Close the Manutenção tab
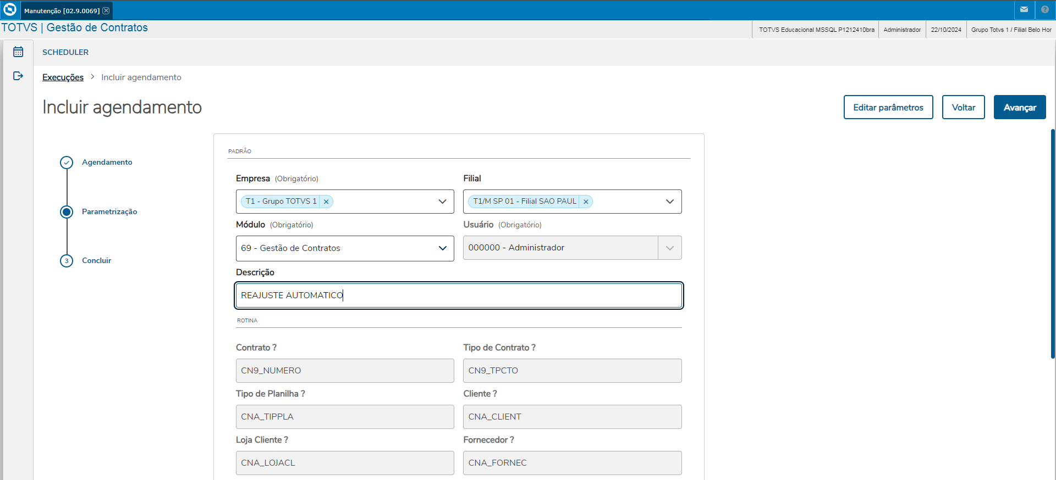The height and width of the screenshot is (480, 1056). (x=106, y=10)
